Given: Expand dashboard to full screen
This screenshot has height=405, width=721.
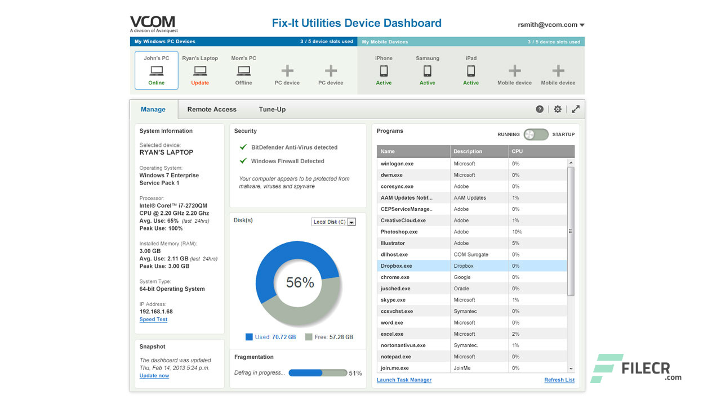Looking at the screenshot, I should pyautogui.click(x=576, y=109).
